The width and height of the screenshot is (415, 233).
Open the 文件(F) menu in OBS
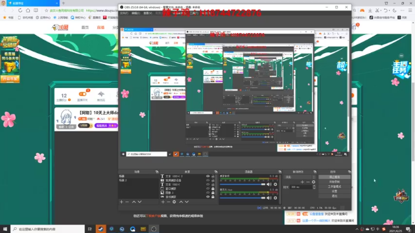pyautogui.click(x=124, y=13)
